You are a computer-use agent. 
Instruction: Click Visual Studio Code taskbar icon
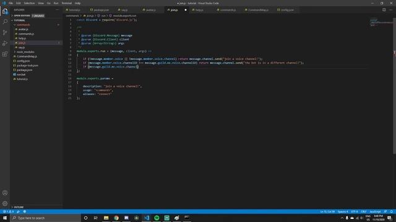[x=147, y=218]
